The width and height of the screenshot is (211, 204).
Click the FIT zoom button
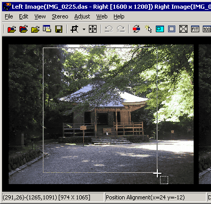[195, 29]
